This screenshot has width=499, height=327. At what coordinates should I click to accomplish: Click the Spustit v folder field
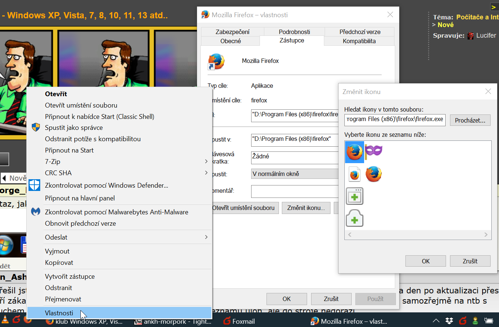(x=295, y=139)
